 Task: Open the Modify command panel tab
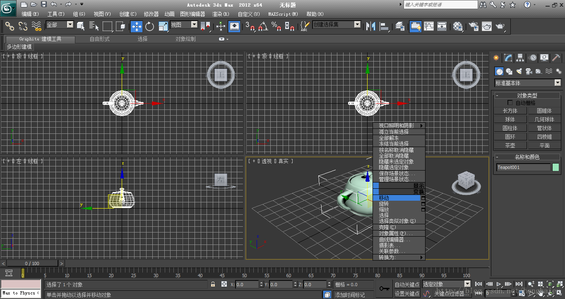click(508, 58)
